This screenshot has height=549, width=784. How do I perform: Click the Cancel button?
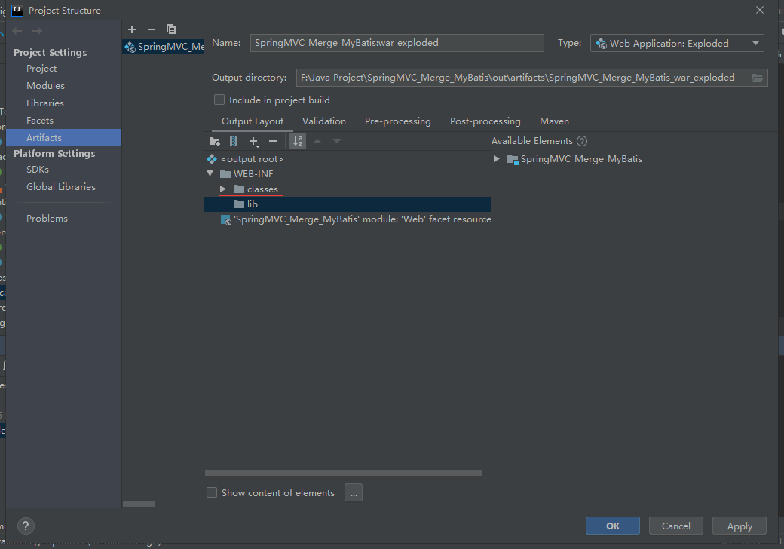676,526
